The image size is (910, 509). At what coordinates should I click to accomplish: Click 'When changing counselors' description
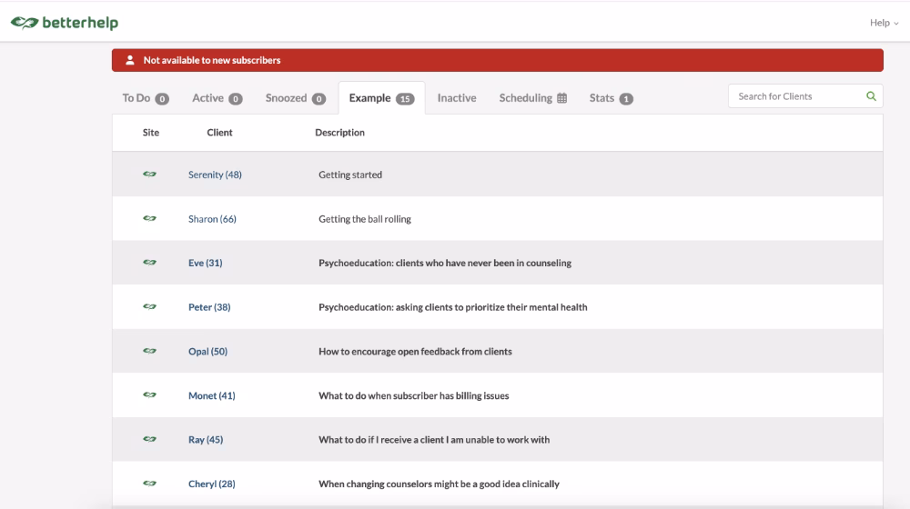439,484
